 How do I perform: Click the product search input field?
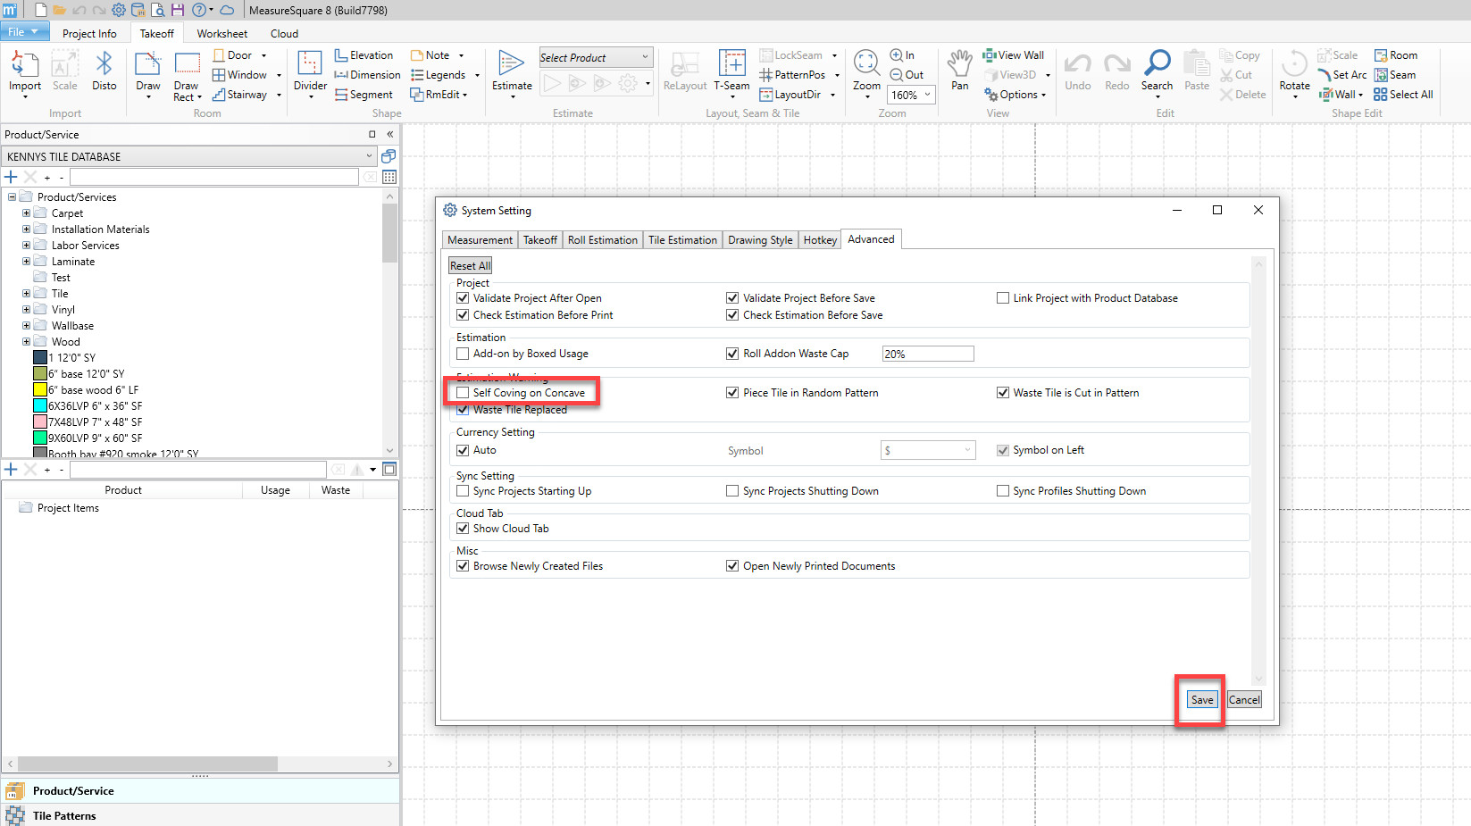point(214,177)
